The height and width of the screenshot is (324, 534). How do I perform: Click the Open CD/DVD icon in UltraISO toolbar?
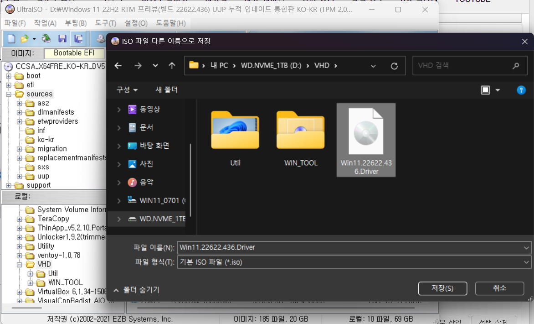coord(46,39)
